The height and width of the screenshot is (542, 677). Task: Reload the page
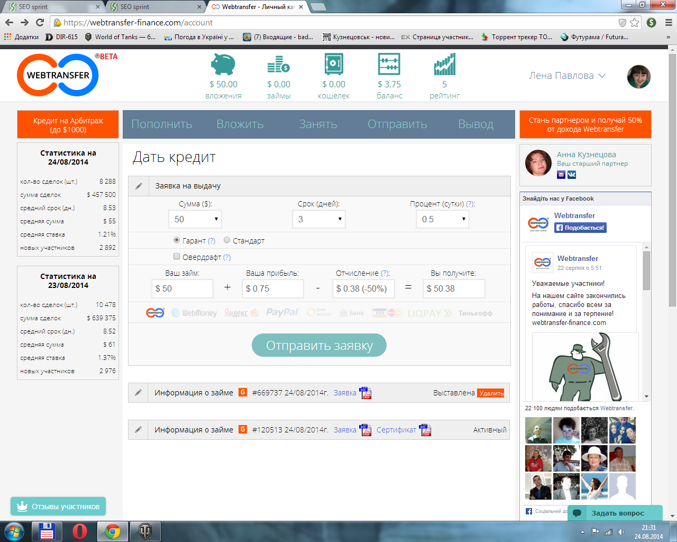[40, 22]
